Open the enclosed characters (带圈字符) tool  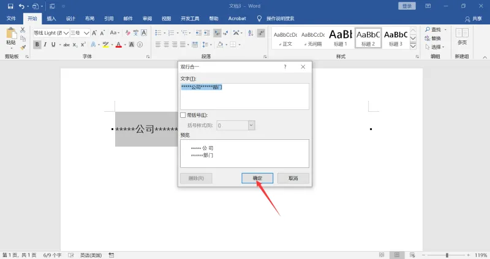click(x=140, y=45)
